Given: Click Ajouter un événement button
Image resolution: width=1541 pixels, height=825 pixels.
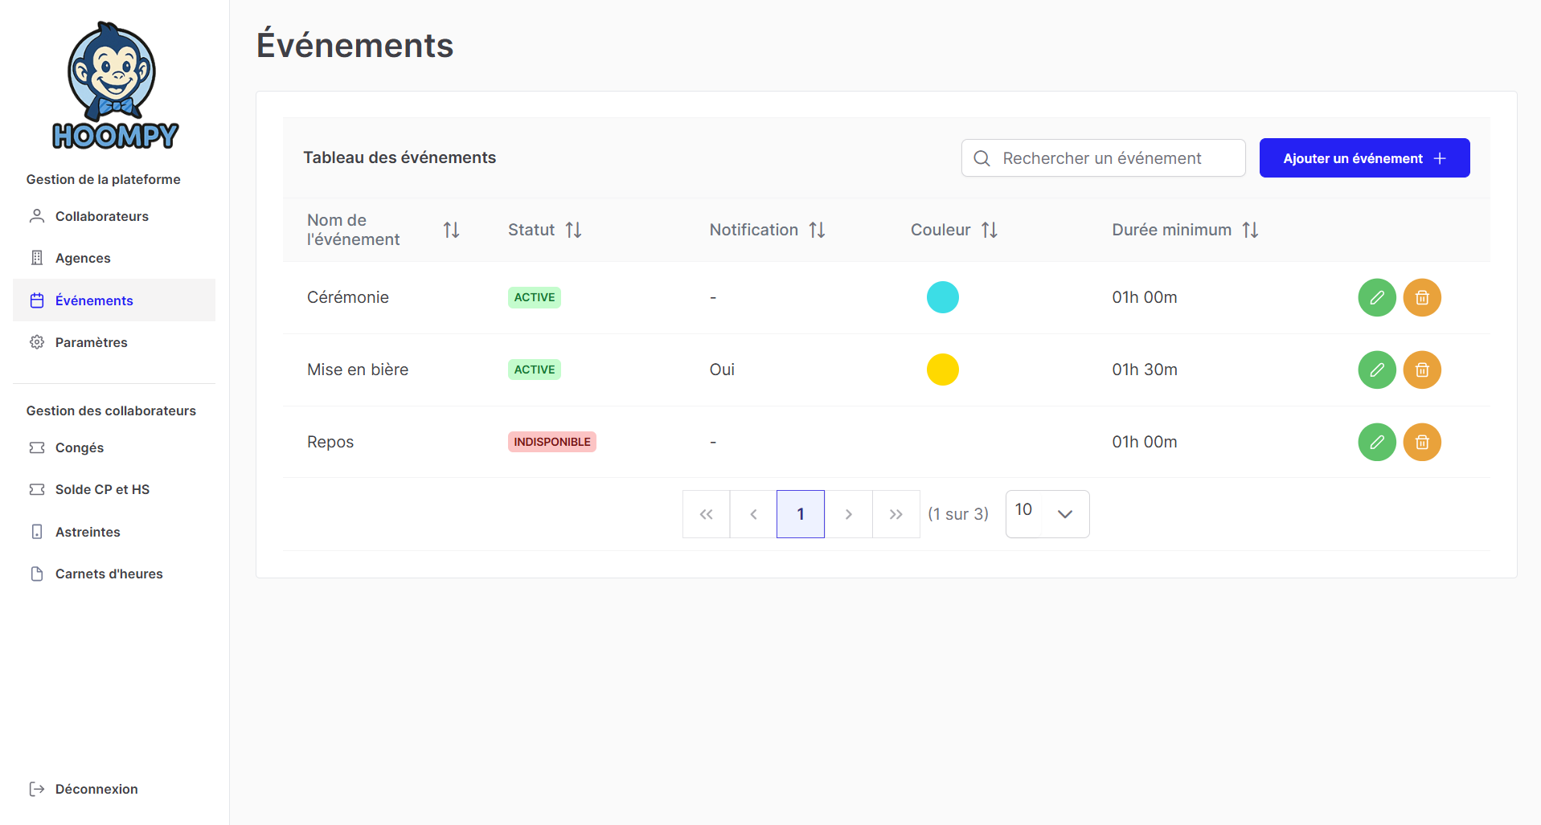Looking at the screenshot, I should tap(1363, 158).
